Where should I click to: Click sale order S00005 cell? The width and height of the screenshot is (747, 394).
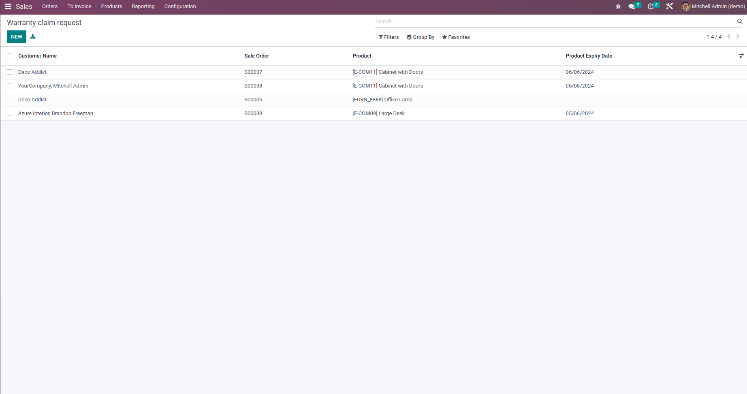point(253,100)
